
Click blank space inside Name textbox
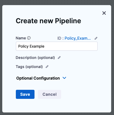pyautogui.click(x=71, y=46)
